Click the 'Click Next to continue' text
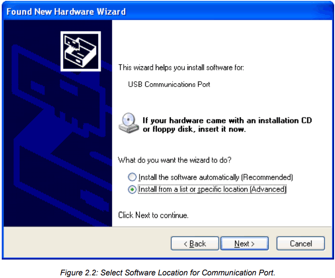335x278 pixels. tap(153, 215)
